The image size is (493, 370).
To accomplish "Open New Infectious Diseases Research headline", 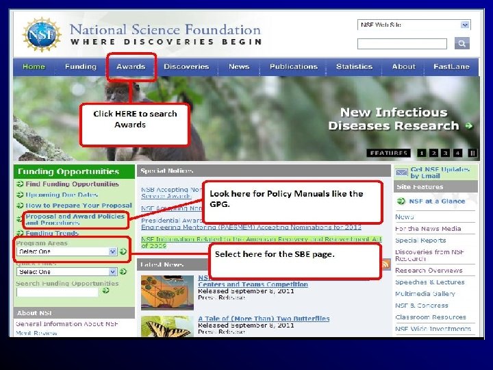I will [x=394, y=119].
